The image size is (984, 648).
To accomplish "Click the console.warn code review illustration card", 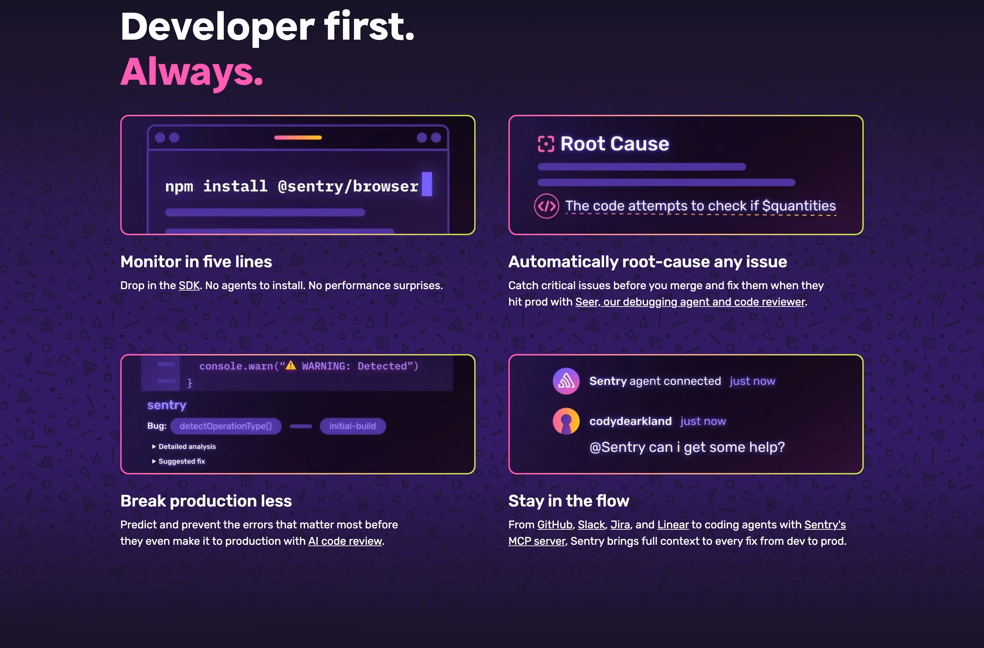I will click(x=298, y=414).
